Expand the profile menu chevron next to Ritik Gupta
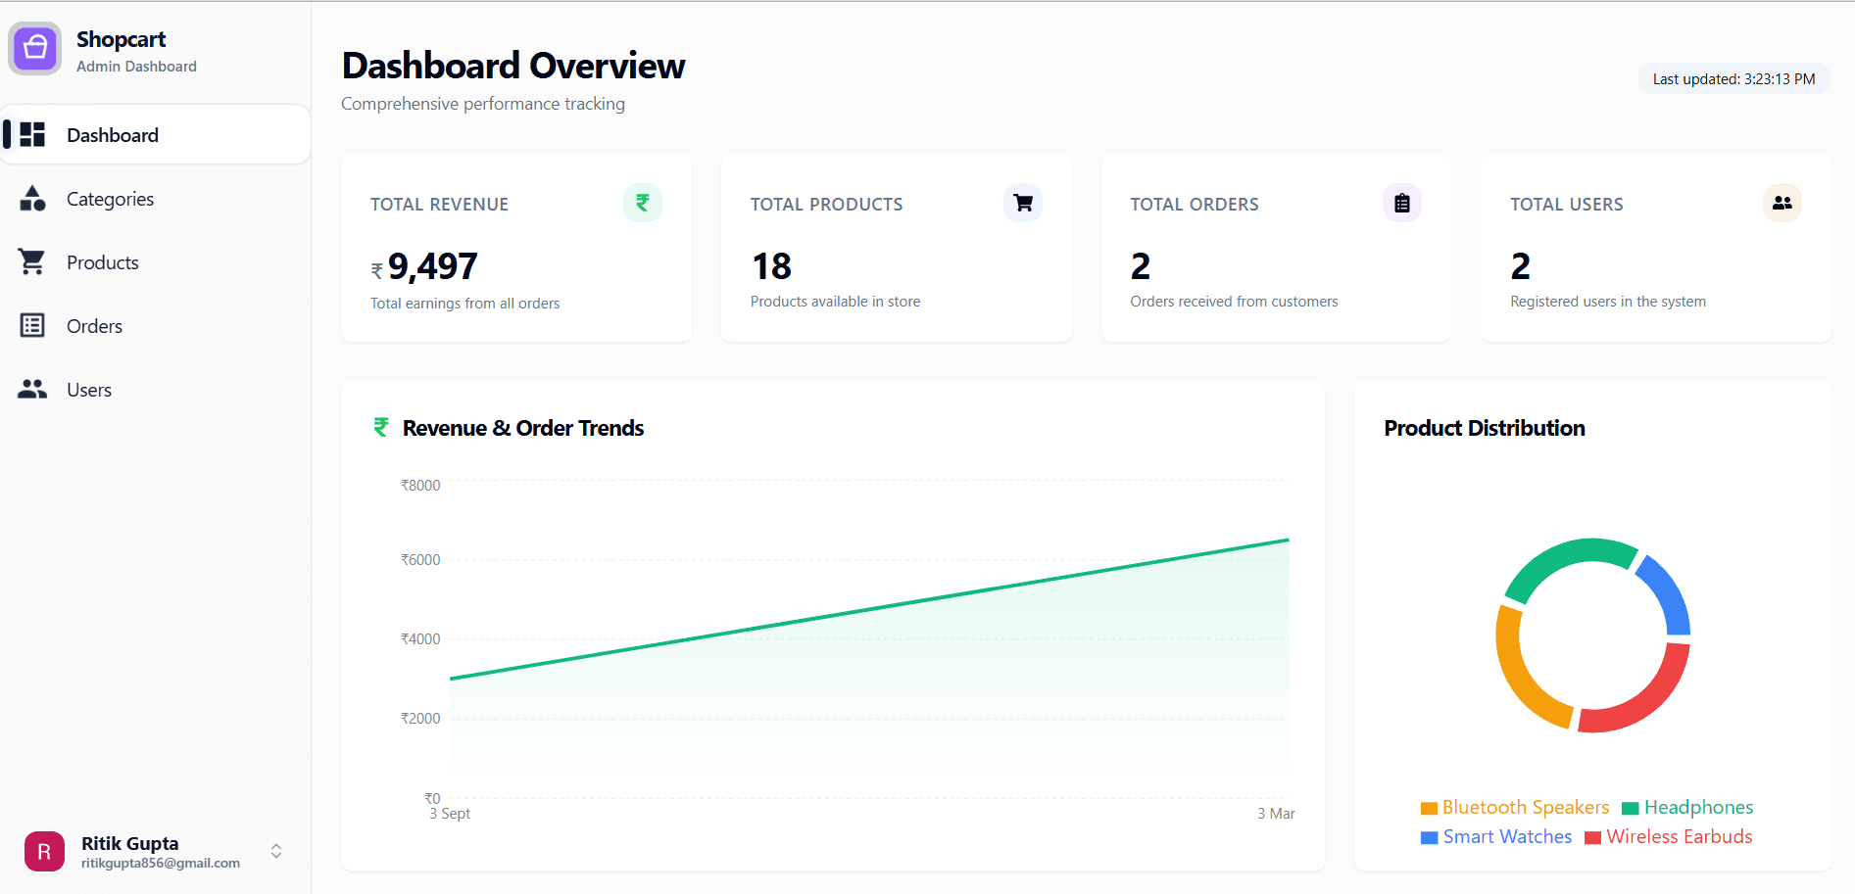The image size is (1855, 894). tap(275, 851)
